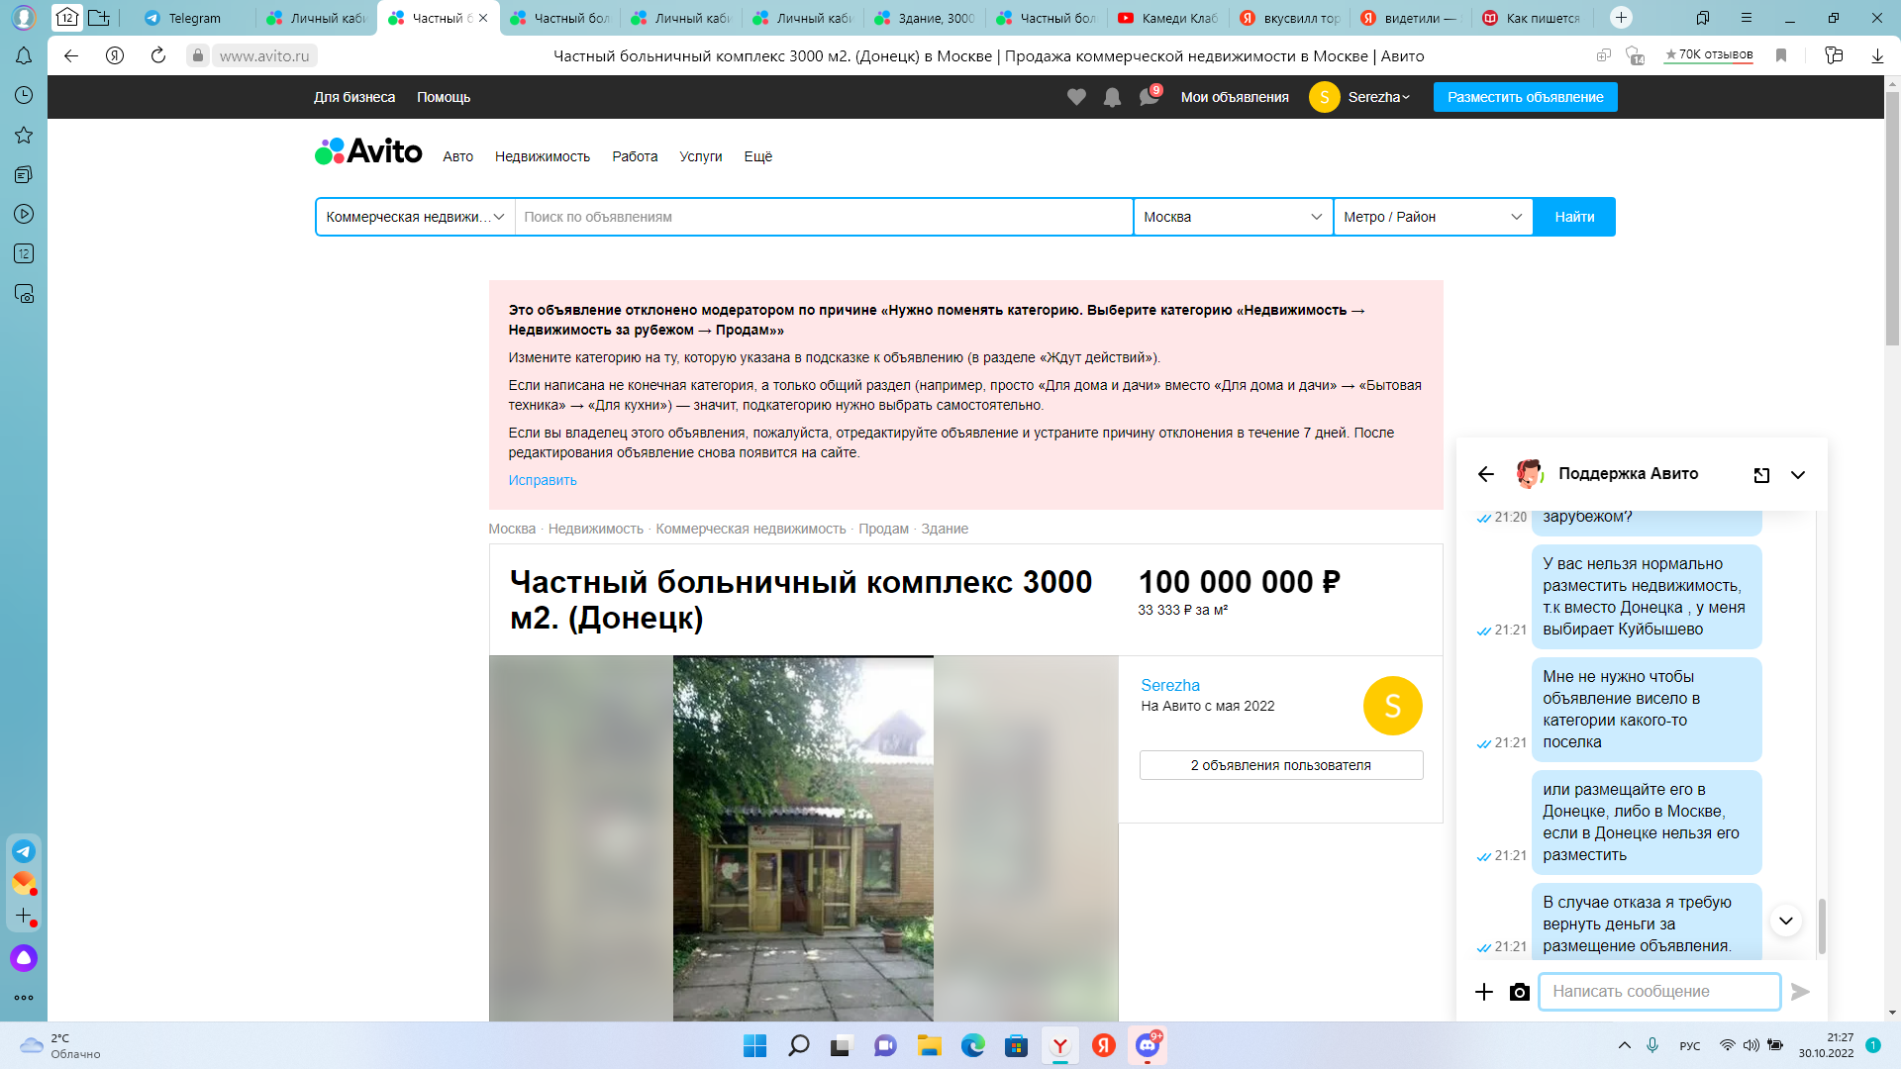Switch to the вкусвилл tab
The width and height of the screenshot is (1901, 1069).
pos(1290,18)
